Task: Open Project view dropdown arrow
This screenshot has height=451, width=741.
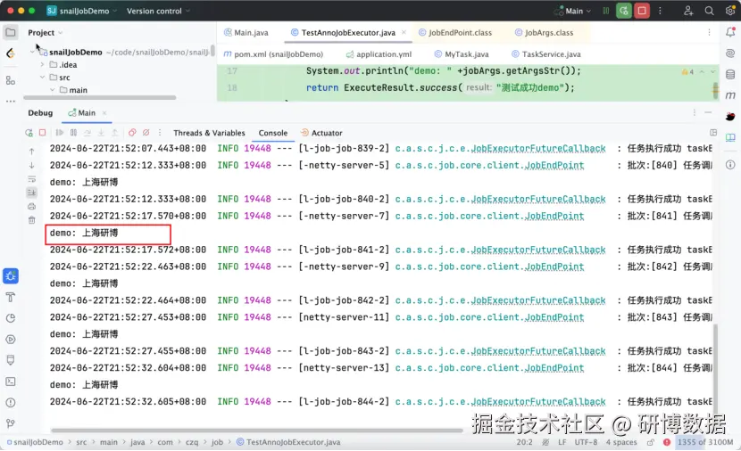Action: (x=61, y=33)
